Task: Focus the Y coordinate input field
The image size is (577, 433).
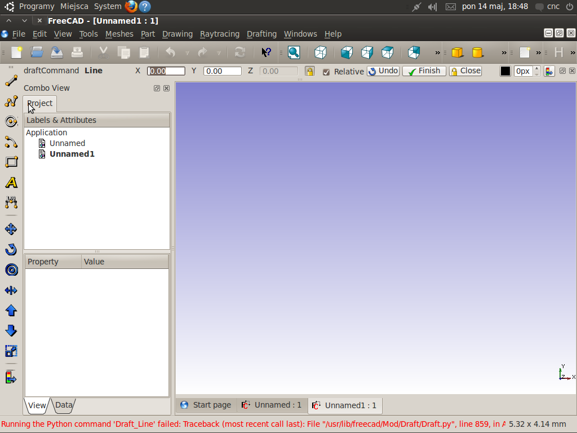Action: [222, 71]
